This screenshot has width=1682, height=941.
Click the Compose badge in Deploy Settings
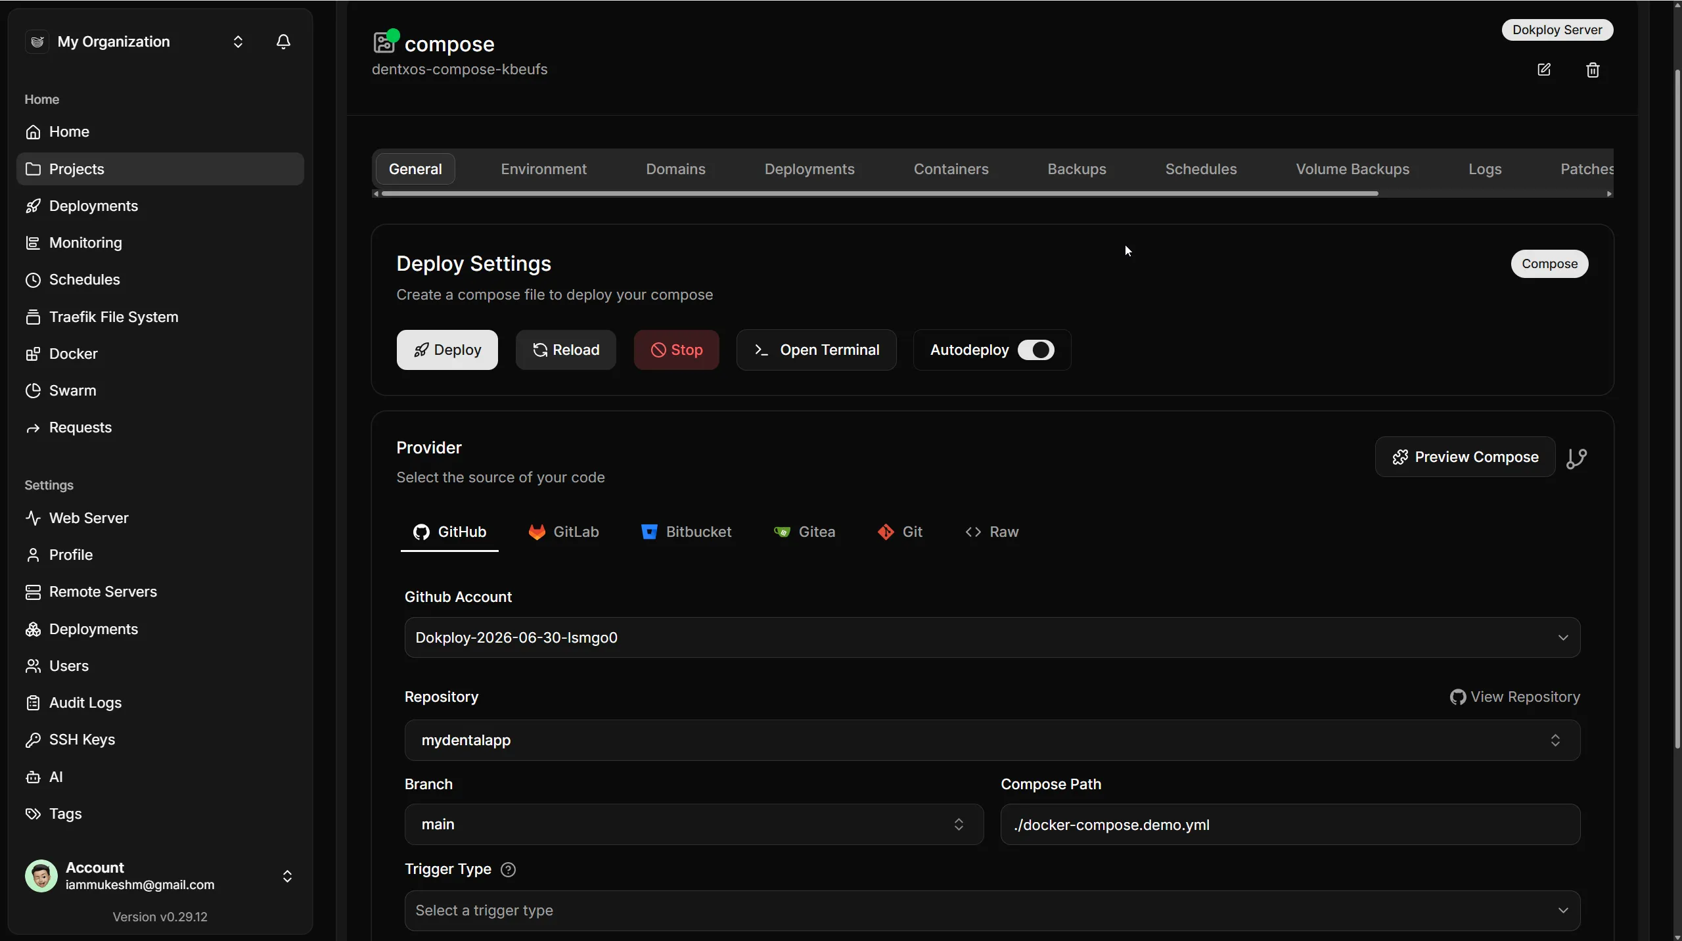click(1549, 264)
